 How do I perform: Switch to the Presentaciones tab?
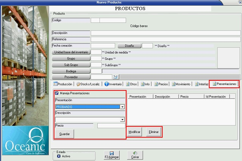(224, 84)
